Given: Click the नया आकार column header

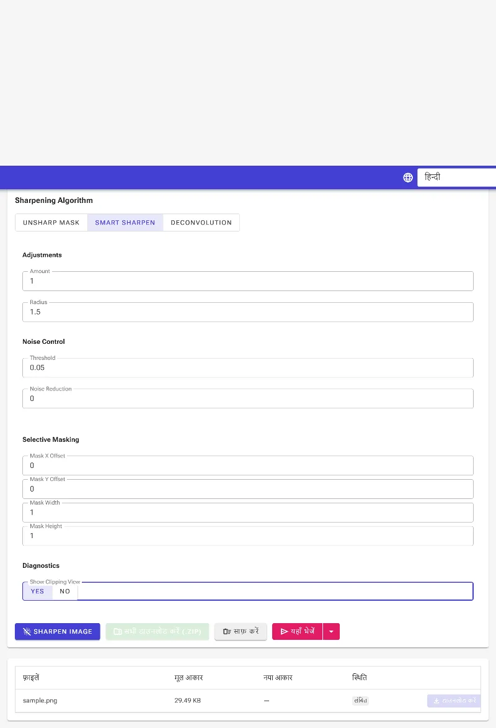Looking at the screenshot, I should click(278, 678).
